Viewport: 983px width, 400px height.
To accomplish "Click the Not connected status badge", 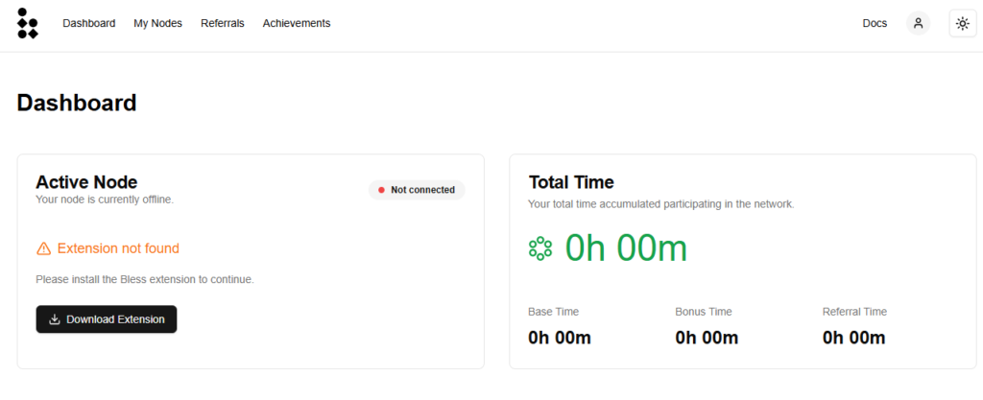I will pos(417,190).
